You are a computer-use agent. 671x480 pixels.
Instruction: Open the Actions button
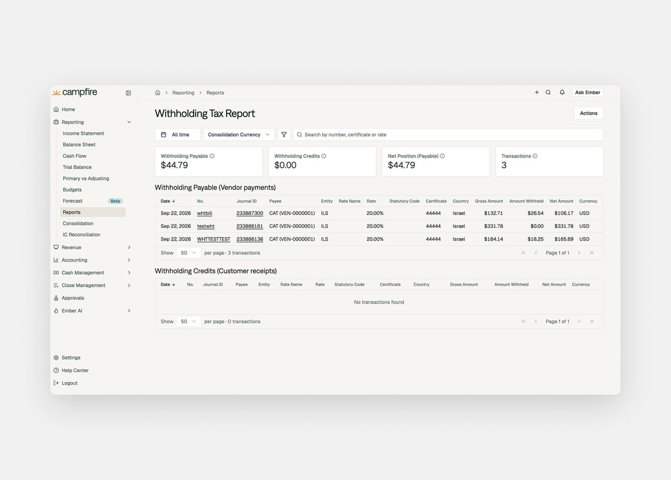point(588,114)
